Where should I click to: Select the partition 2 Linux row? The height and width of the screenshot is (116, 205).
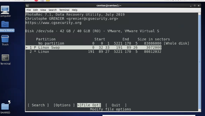click(x=93, y=52)
